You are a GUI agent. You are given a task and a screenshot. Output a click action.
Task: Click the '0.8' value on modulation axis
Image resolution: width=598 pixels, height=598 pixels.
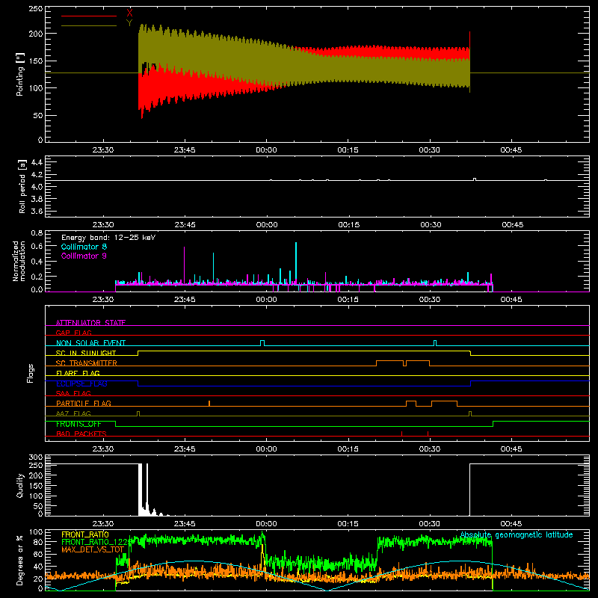[x=37, y=232]
